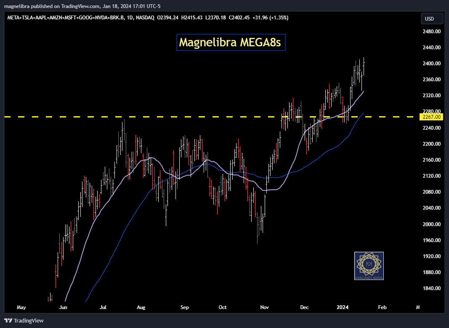This screenshot has height=328, width=449.
Task: Click the 2440.00 price axis label
Action: [x=431, y=47]
